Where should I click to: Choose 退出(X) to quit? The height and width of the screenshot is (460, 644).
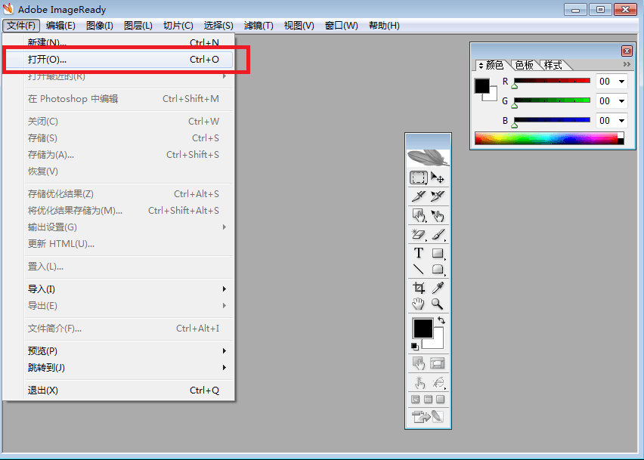coord(119,391)
